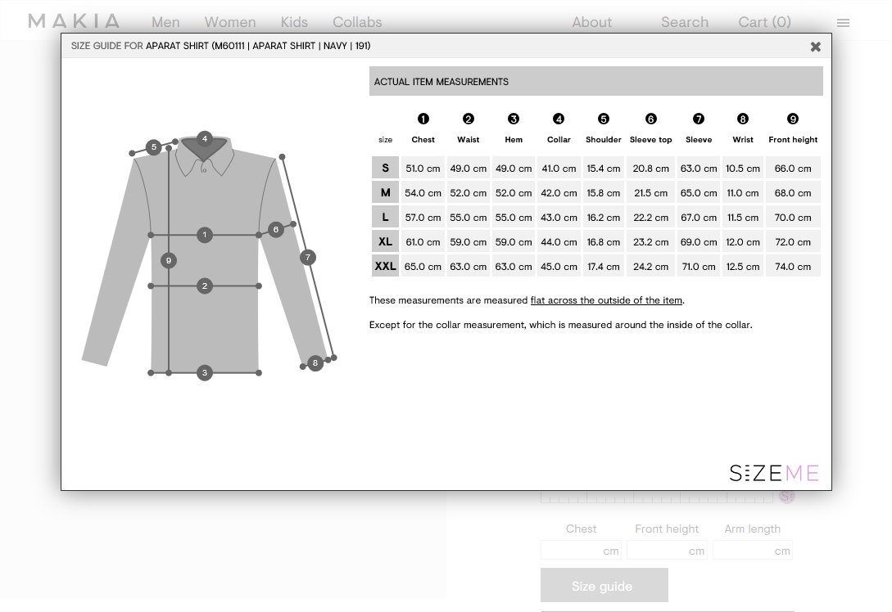Click the Size guide button
The width and height of the screenshot is (892, 612).
(604, 585)
